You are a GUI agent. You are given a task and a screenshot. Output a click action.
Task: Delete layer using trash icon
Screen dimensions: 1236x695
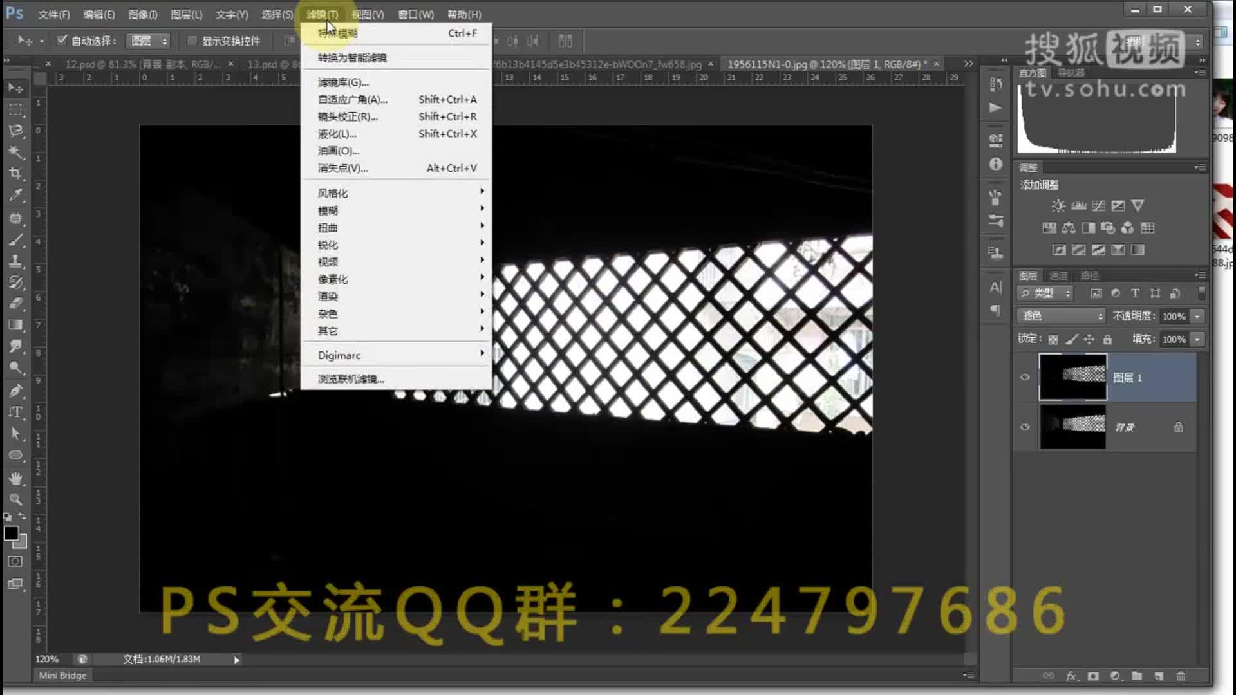click(1181, 676)
